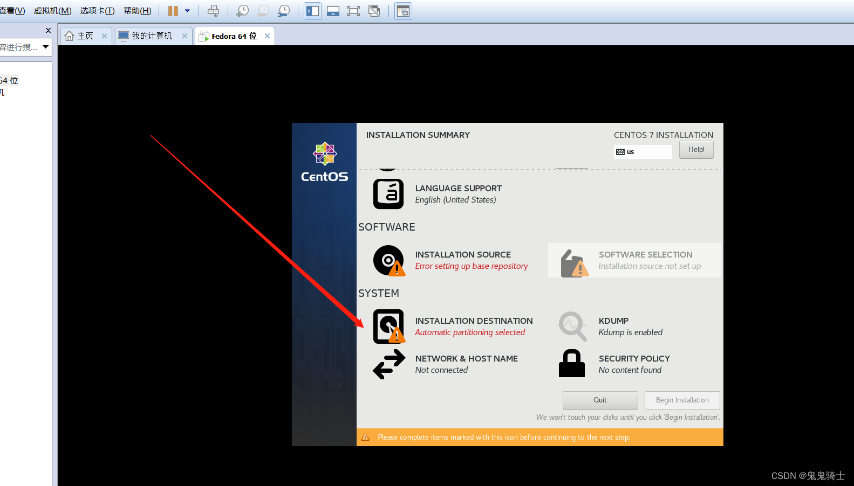
Task: Click the warning icon in orange notice bar
Action: click(365, 437)
